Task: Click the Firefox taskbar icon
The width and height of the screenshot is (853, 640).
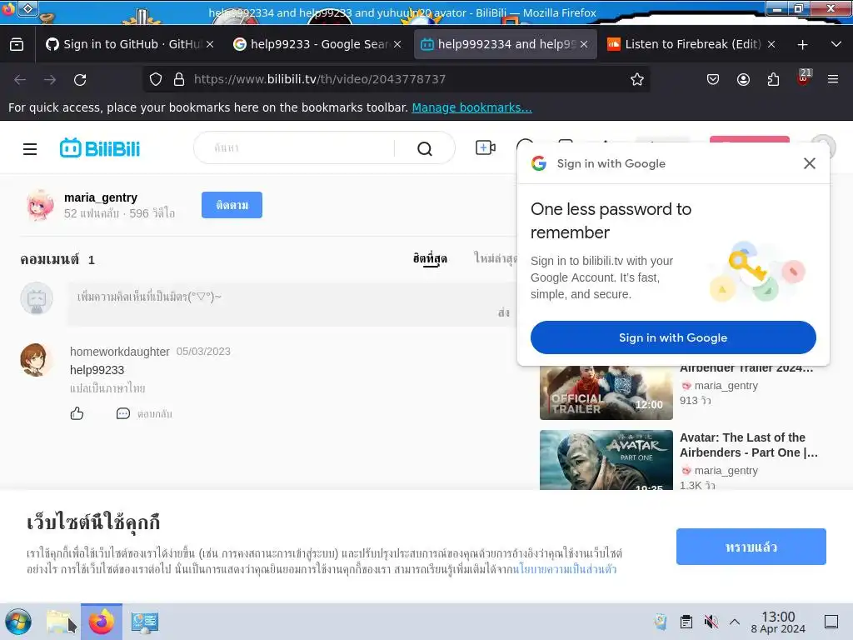Action: (x=102, y=622)
